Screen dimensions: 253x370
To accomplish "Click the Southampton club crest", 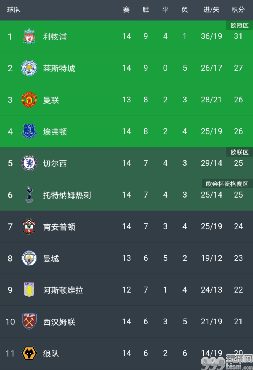I will (x=29, y=226).
